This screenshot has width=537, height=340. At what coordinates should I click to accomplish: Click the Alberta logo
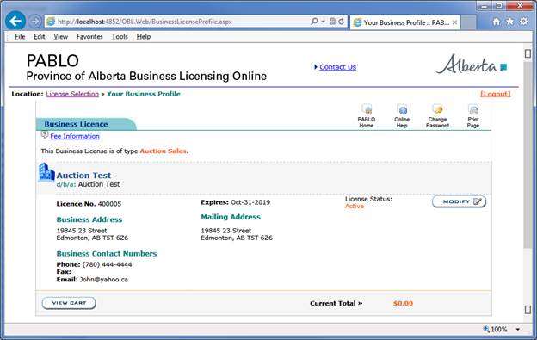(x=472, y=64)
